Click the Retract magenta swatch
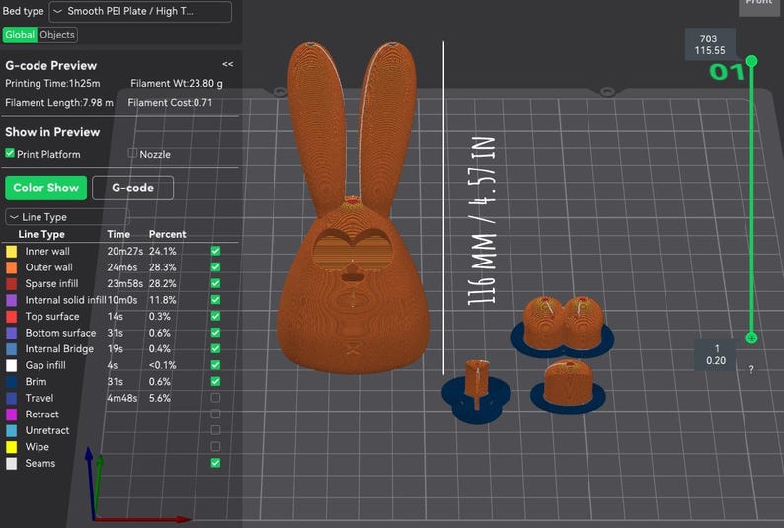The width and height of the screenshot is (784, 528). (11, 415)
